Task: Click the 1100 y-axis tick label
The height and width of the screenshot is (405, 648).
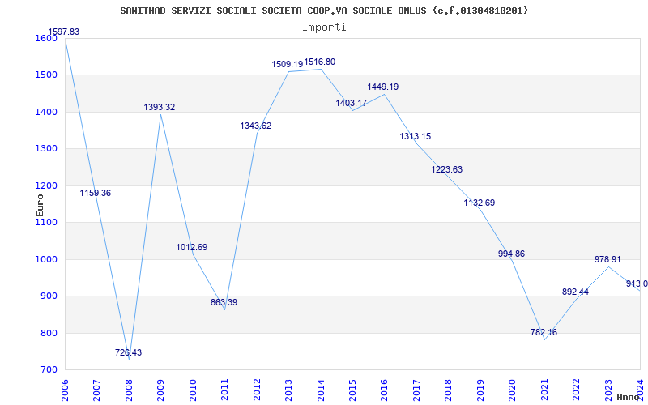Action: 46,222
